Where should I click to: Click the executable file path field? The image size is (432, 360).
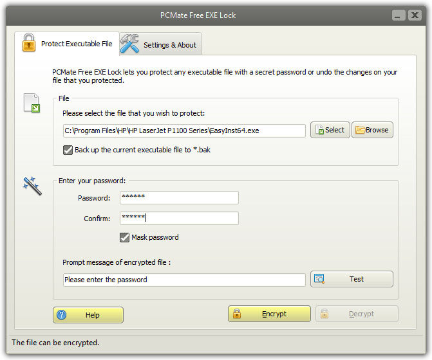click(184, 130)
